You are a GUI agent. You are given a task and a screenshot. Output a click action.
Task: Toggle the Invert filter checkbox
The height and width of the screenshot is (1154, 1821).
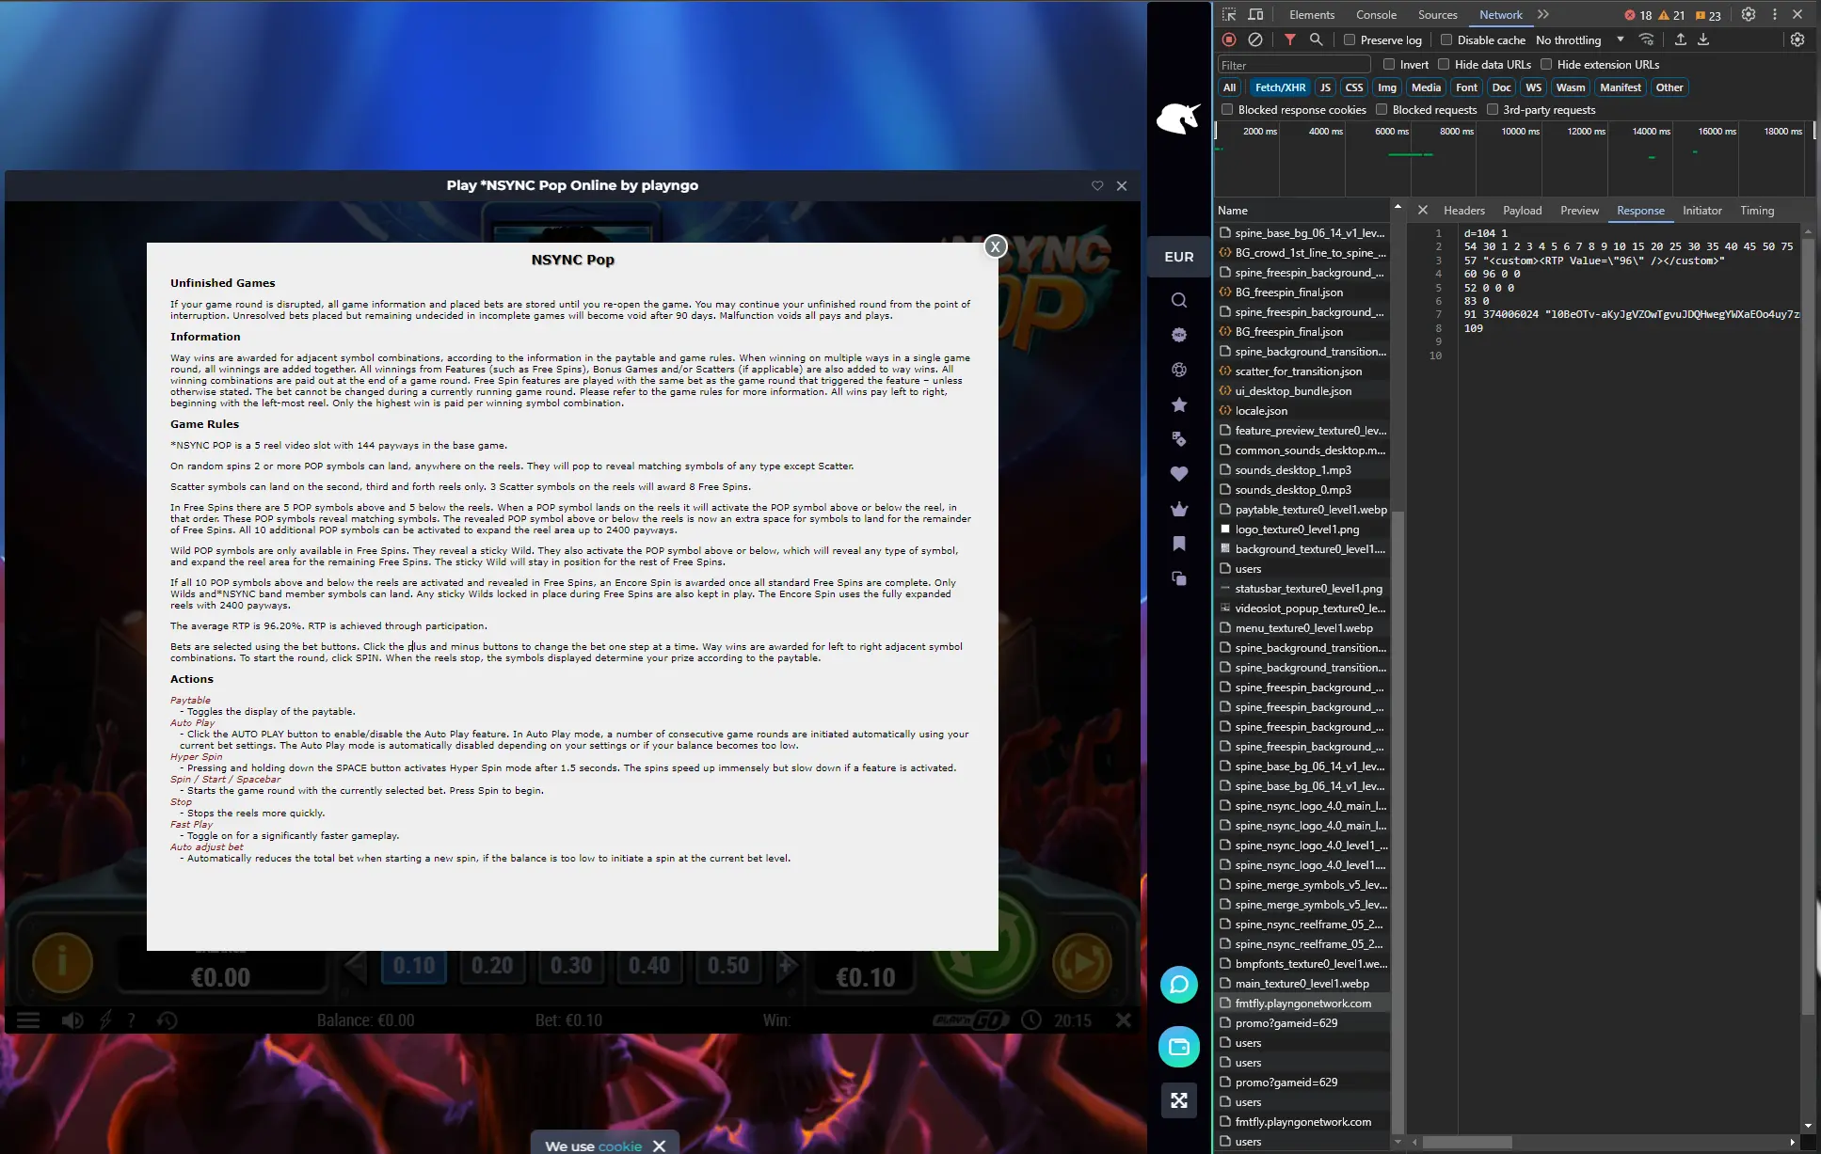pyautogui.click(x=1389, y=64)
